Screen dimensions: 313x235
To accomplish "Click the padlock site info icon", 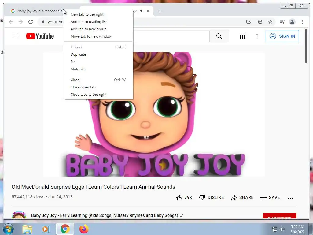I will [x=43, y=22].
